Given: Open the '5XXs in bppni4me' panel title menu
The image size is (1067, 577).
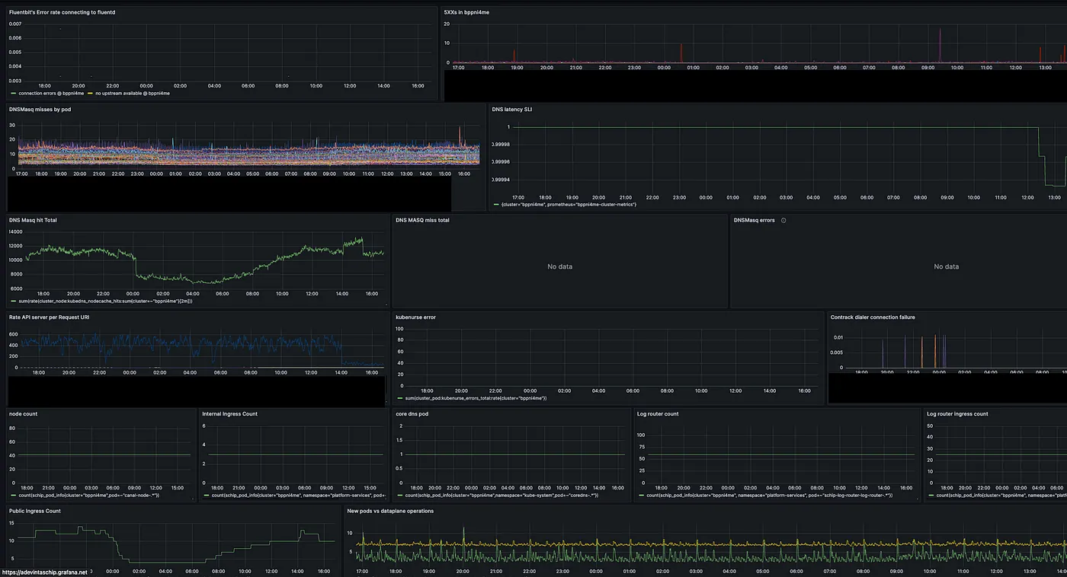Looking at the screenshot, I should 466,13.
